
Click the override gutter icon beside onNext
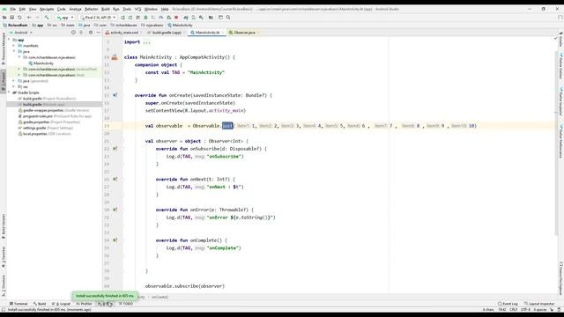tap(115, 179)
